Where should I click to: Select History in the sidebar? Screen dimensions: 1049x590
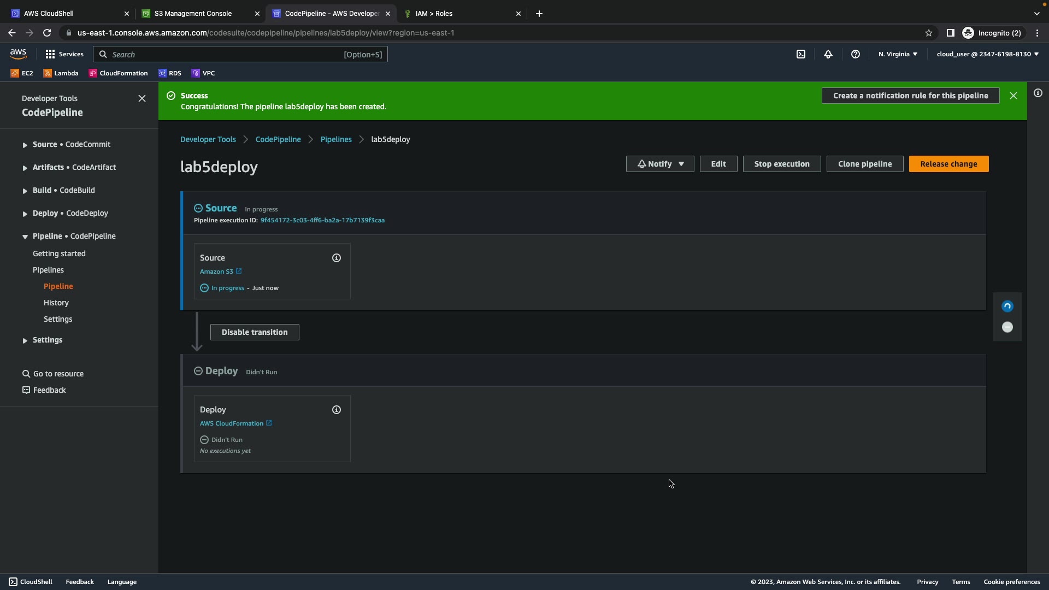pos(56,303)
